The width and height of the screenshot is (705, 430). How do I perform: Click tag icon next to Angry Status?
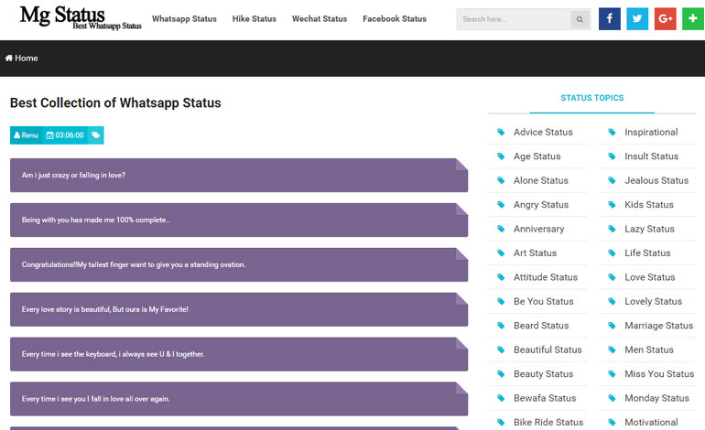(x=501, y=205)
